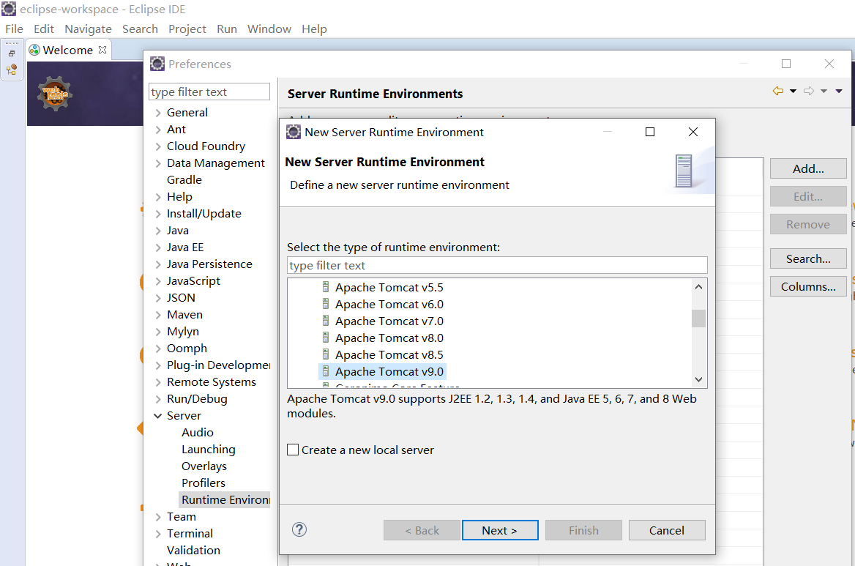Open the File menu

click(14, 29)
